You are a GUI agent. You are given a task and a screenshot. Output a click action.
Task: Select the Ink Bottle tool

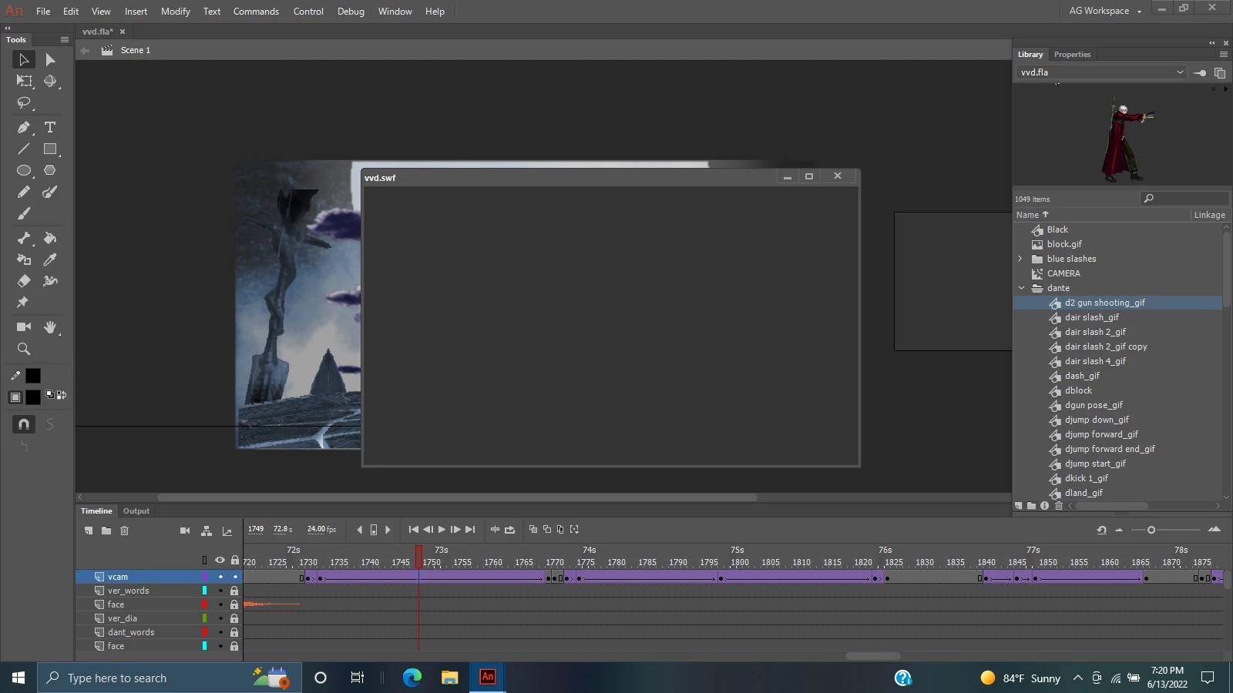24,259
